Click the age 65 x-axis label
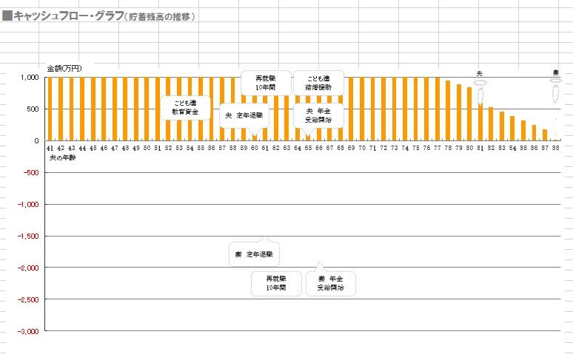The width and height of the screenshot is (573, 357). pos(308,149)
